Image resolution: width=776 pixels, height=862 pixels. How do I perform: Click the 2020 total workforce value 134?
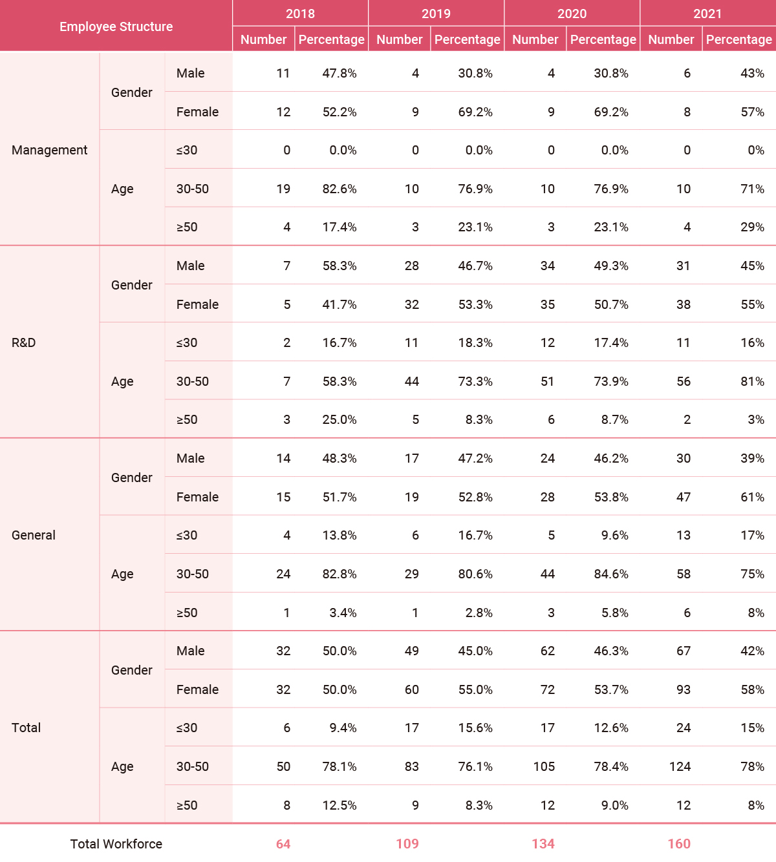(x=543, y=844)
